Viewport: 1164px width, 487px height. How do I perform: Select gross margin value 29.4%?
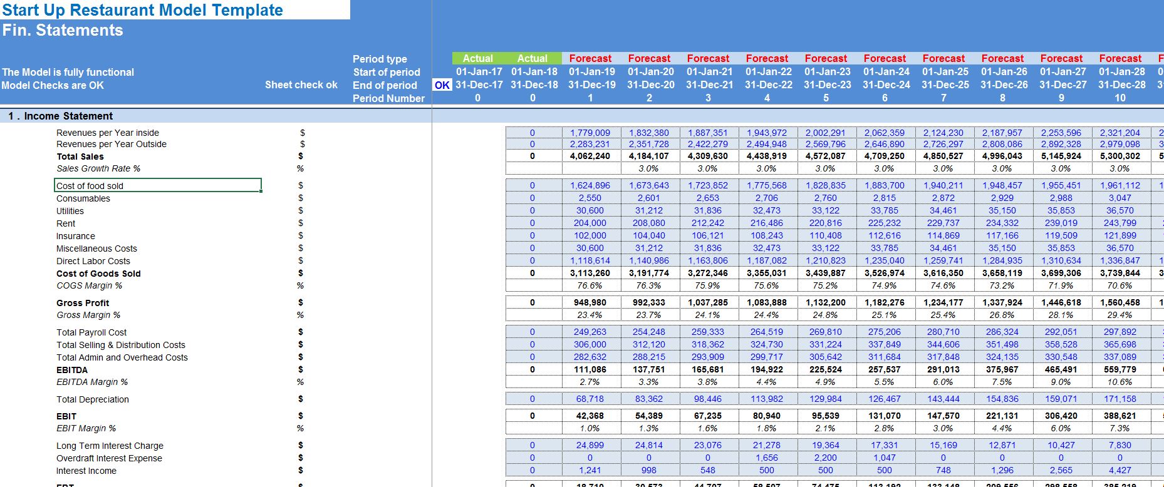click(1120, 315)
